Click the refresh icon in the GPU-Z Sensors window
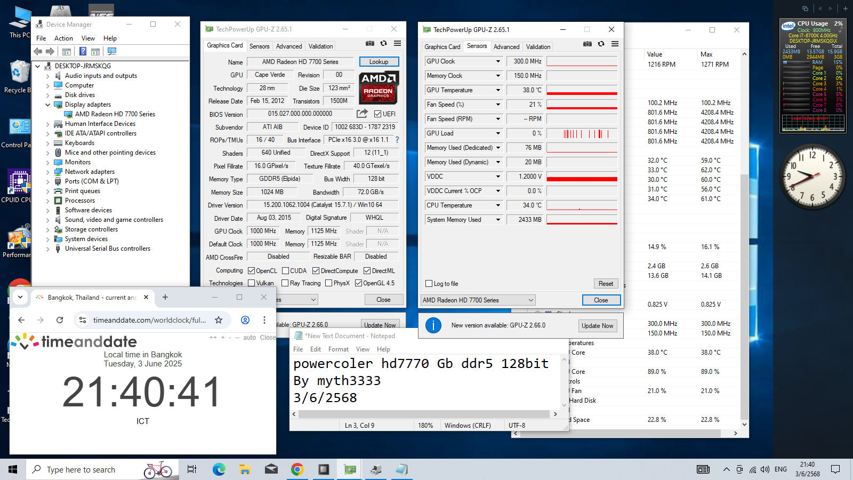The height and width of the screenshot is (480, 853). [x=601, y=44]
